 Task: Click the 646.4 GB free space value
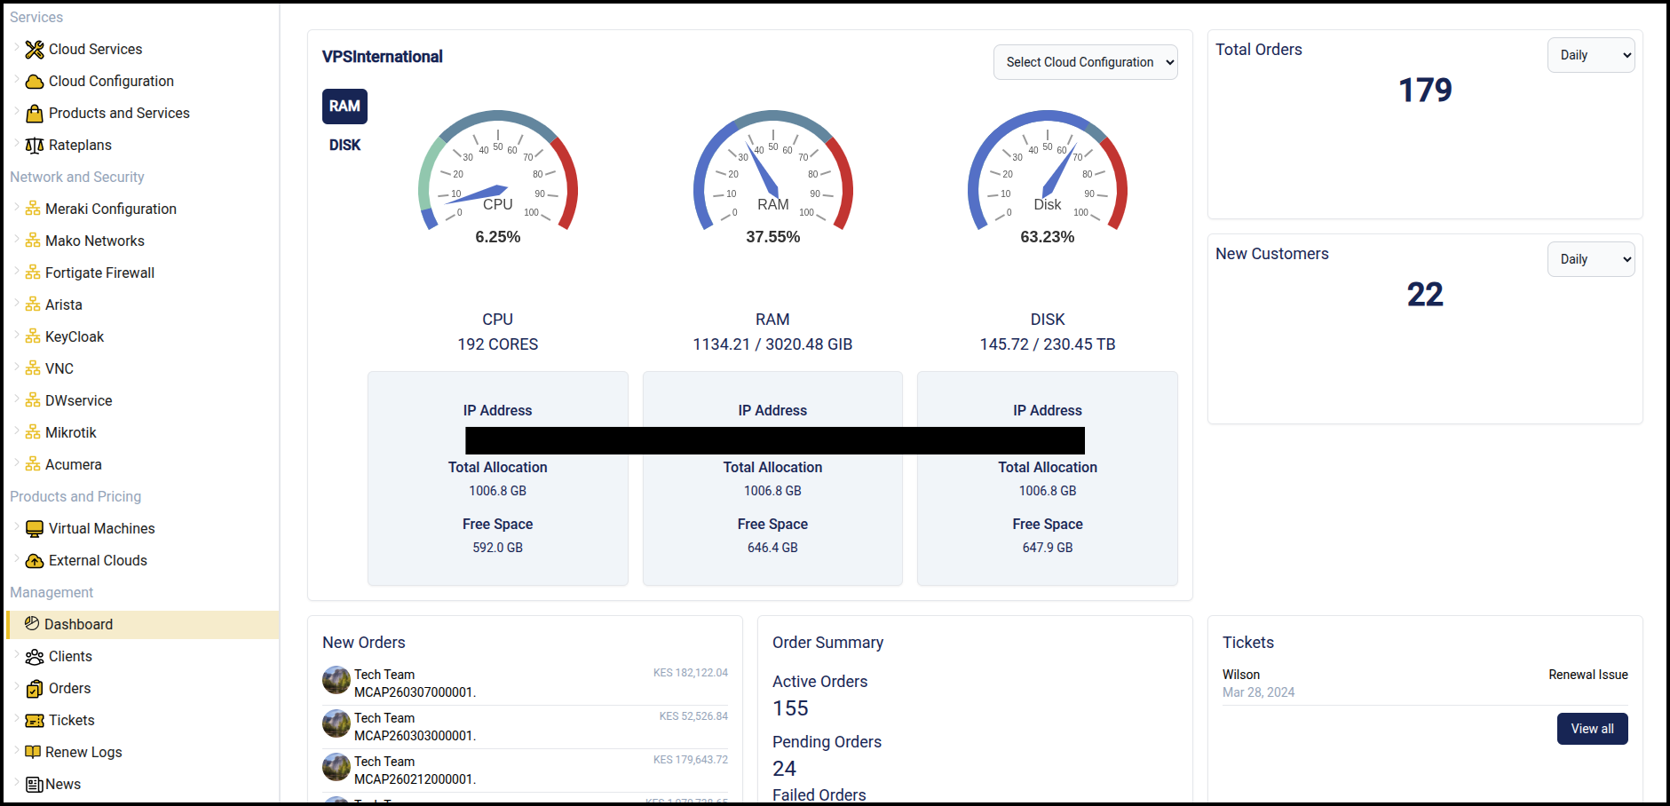772,548
